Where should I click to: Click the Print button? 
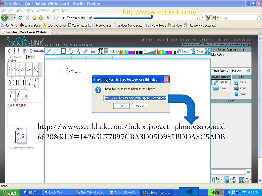[240, 88]
